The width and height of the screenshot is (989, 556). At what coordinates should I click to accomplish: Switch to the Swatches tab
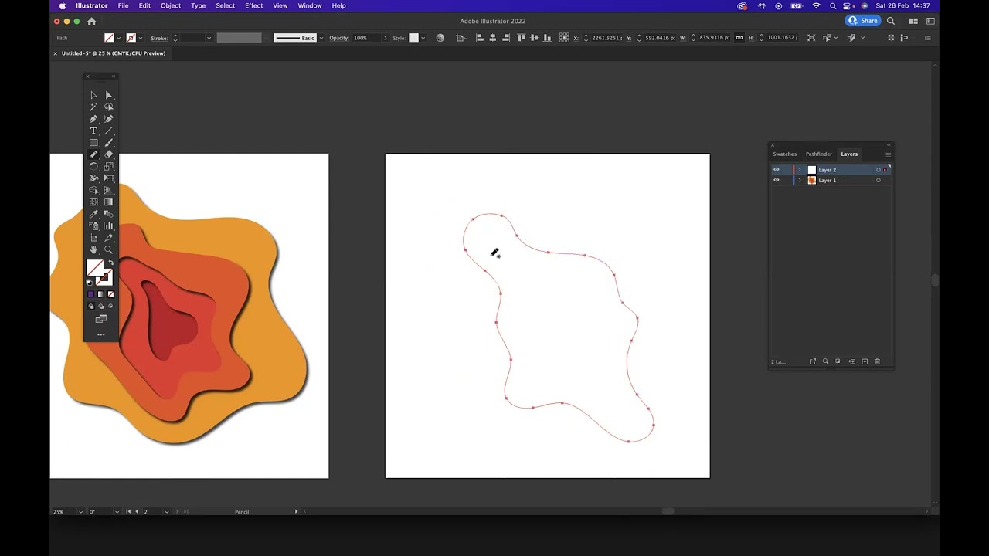click(x=784, y=154)
